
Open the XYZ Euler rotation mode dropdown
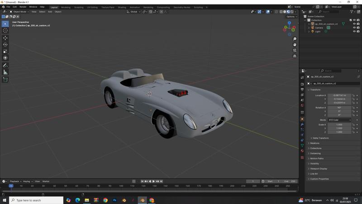339,120
